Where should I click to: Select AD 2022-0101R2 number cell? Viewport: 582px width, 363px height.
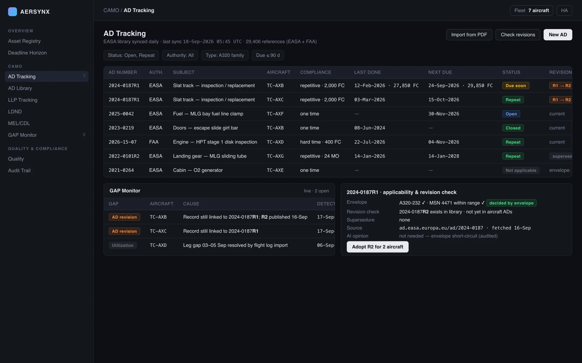coord(124,156)
